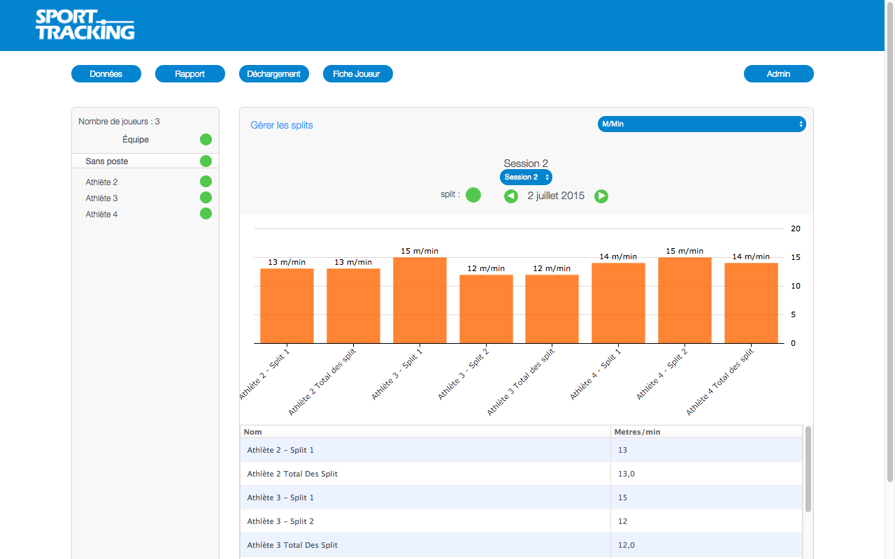Toggle Athlète 4 green circle
Image resolution: width=895 pixels, height=559 pixels.
click(206, 214)
